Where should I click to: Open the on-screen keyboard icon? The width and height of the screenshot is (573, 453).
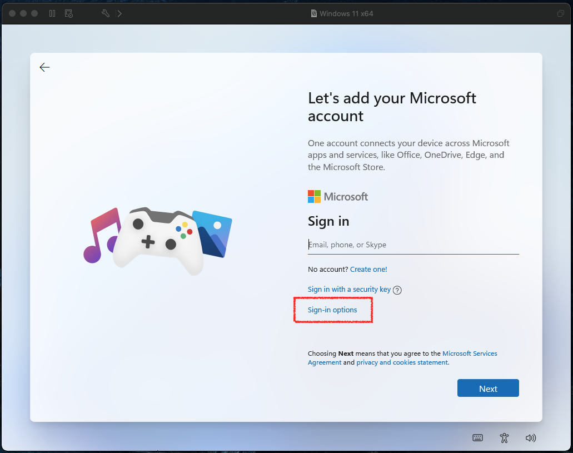477,437
